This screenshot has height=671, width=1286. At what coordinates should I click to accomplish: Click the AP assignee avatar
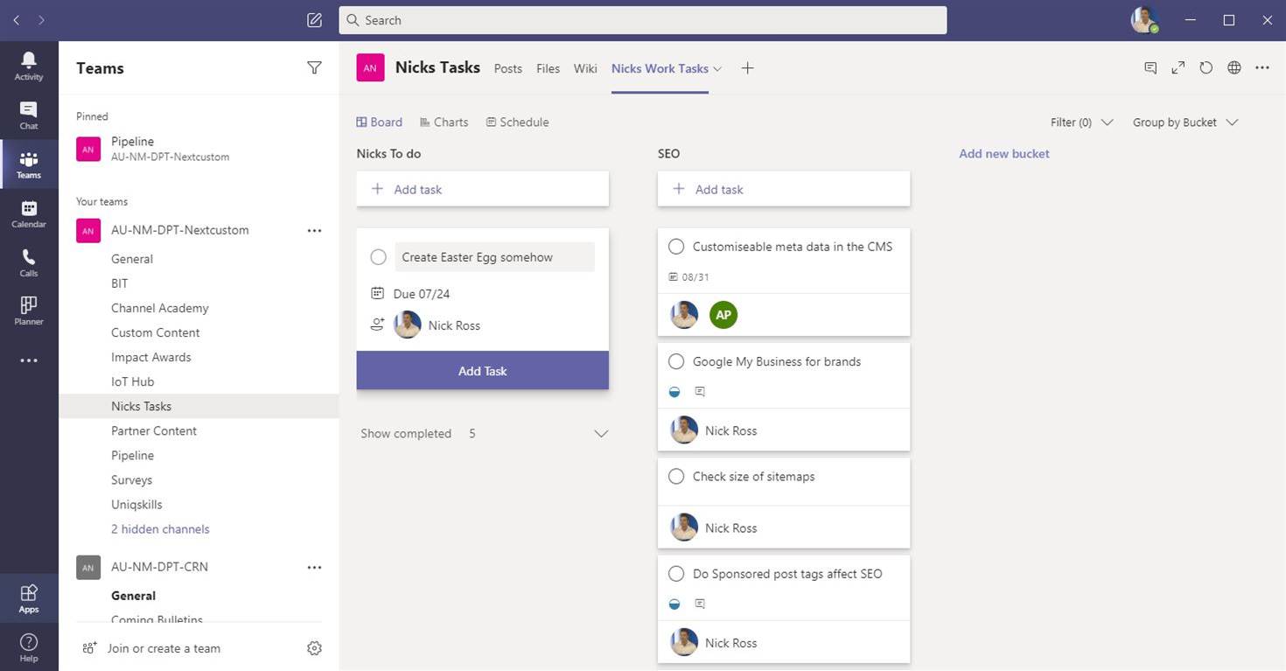(x=723, y=315)
